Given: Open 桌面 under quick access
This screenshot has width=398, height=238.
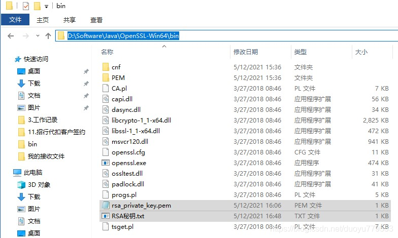Looking at the screenshot, I should [x=28, y=71].
